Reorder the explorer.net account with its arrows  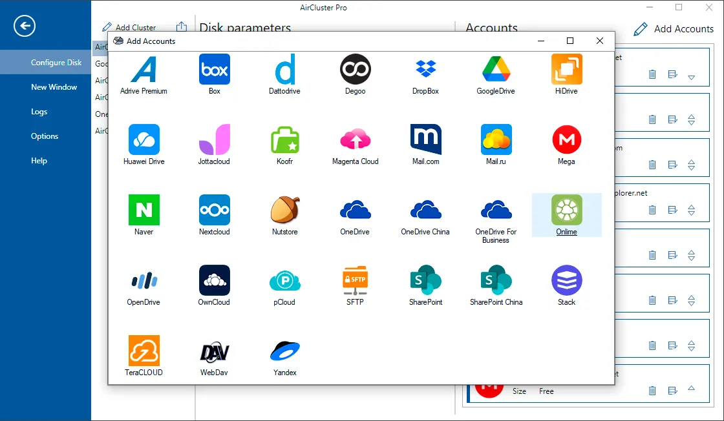691,211
